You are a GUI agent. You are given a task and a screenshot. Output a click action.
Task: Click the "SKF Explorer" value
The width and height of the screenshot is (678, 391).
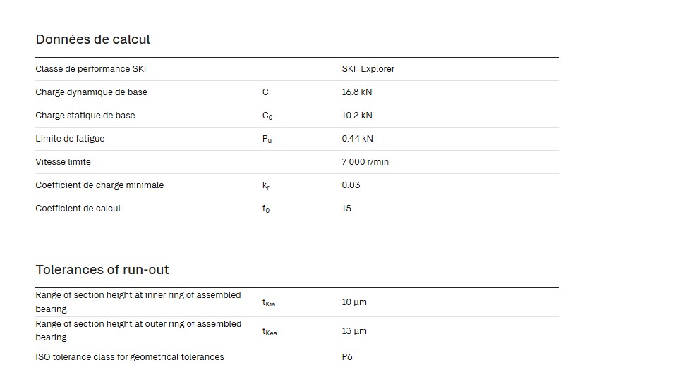pos(368,69)
